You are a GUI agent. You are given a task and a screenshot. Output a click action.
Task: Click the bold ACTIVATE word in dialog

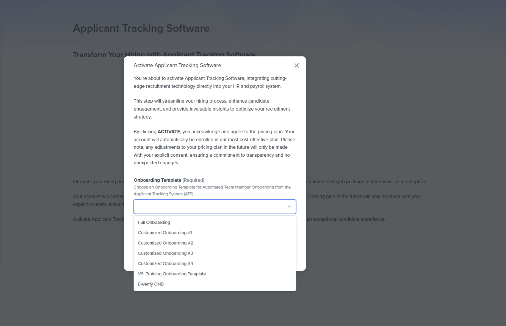[169, 132]
